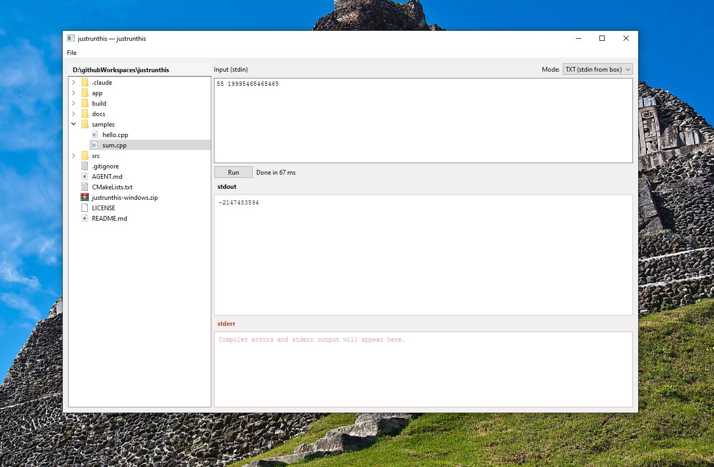Select AGENT.md entry
Image resolution: width=714 pixels, height=467 pixels.
pos(107,177)
